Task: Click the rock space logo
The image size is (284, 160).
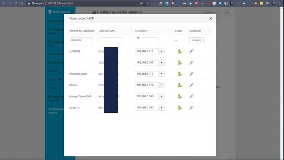Action: (x=59, y=12)
